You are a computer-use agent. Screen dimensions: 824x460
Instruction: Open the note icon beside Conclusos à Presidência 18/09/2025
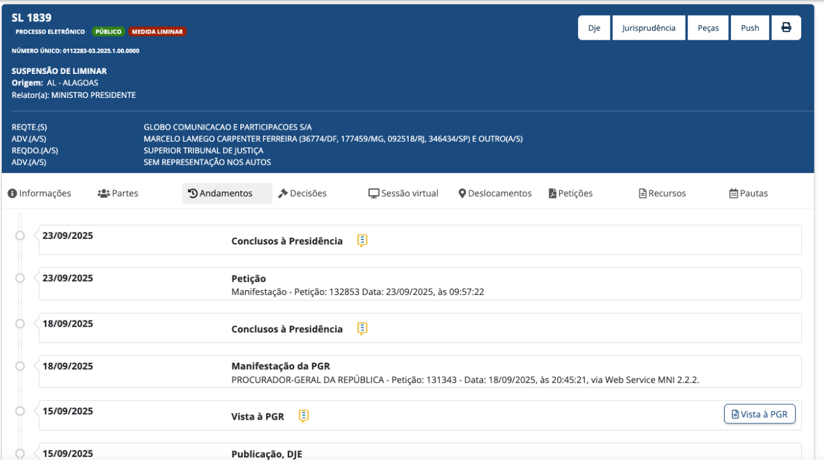pyautogui.click(x=362, y=329)
